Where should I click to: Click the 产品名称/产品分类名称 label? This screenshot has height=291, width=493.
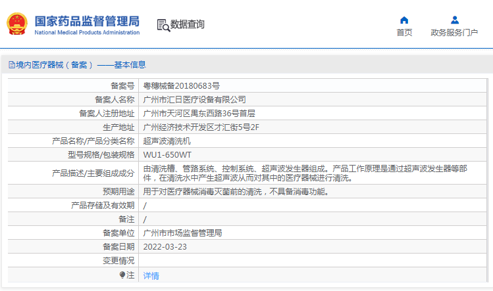(93, 141)
